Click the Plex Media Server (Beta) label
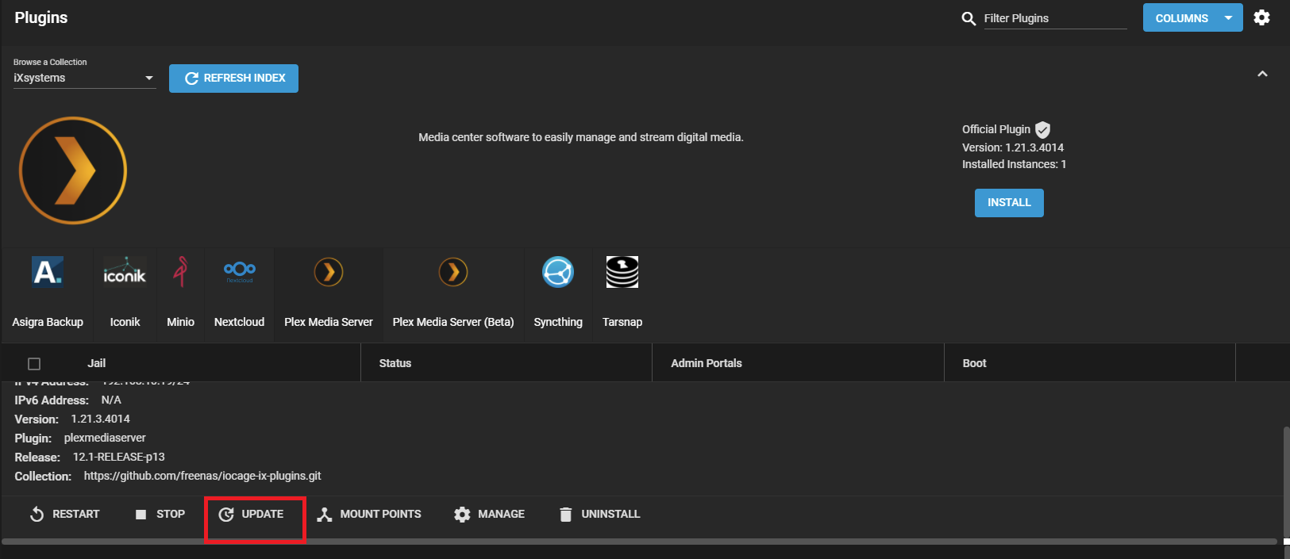 453,322
